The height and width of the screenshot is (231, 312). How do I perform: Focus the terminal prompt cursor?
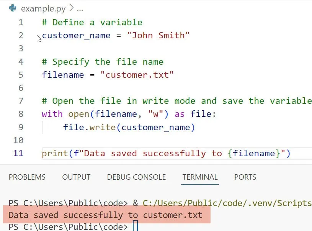pyautogui.click(x=135, y=226)
